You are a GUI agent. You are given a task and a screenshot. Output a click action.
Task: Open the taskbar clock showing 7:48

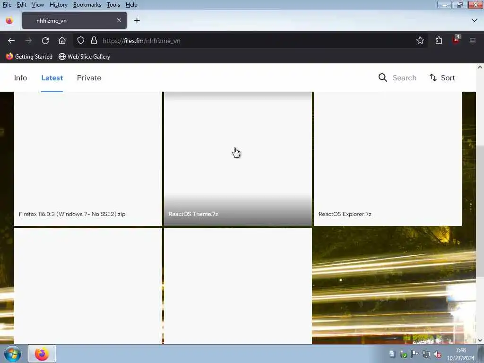point(460,354)
